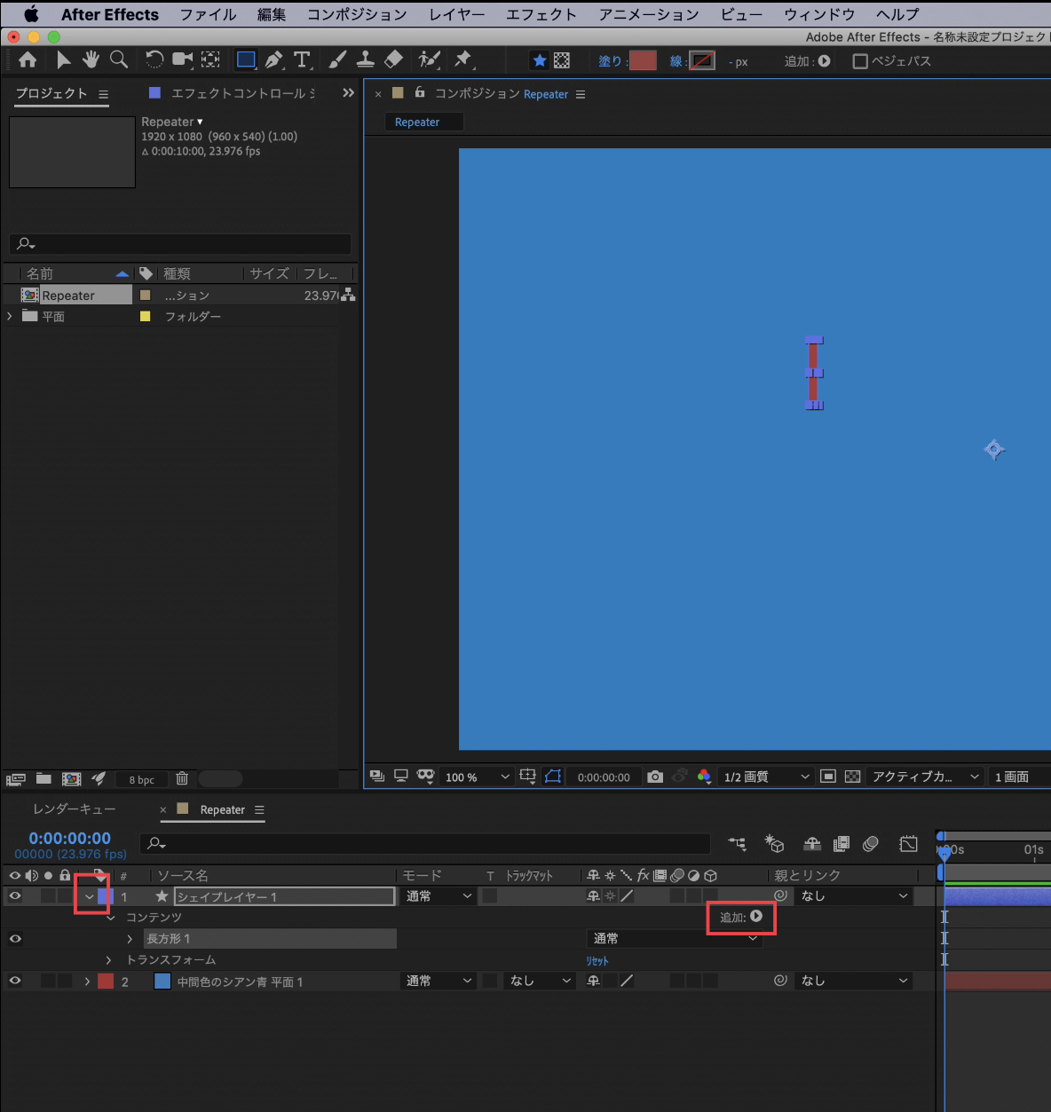Toggle visibility of 長方形 1 shape

pos(15,939)
